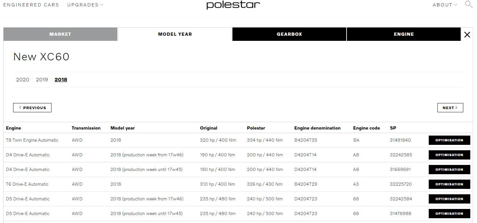Select the T8 Twin Engine Automatic cell
The image size is (477, 223).
point(32,140)
